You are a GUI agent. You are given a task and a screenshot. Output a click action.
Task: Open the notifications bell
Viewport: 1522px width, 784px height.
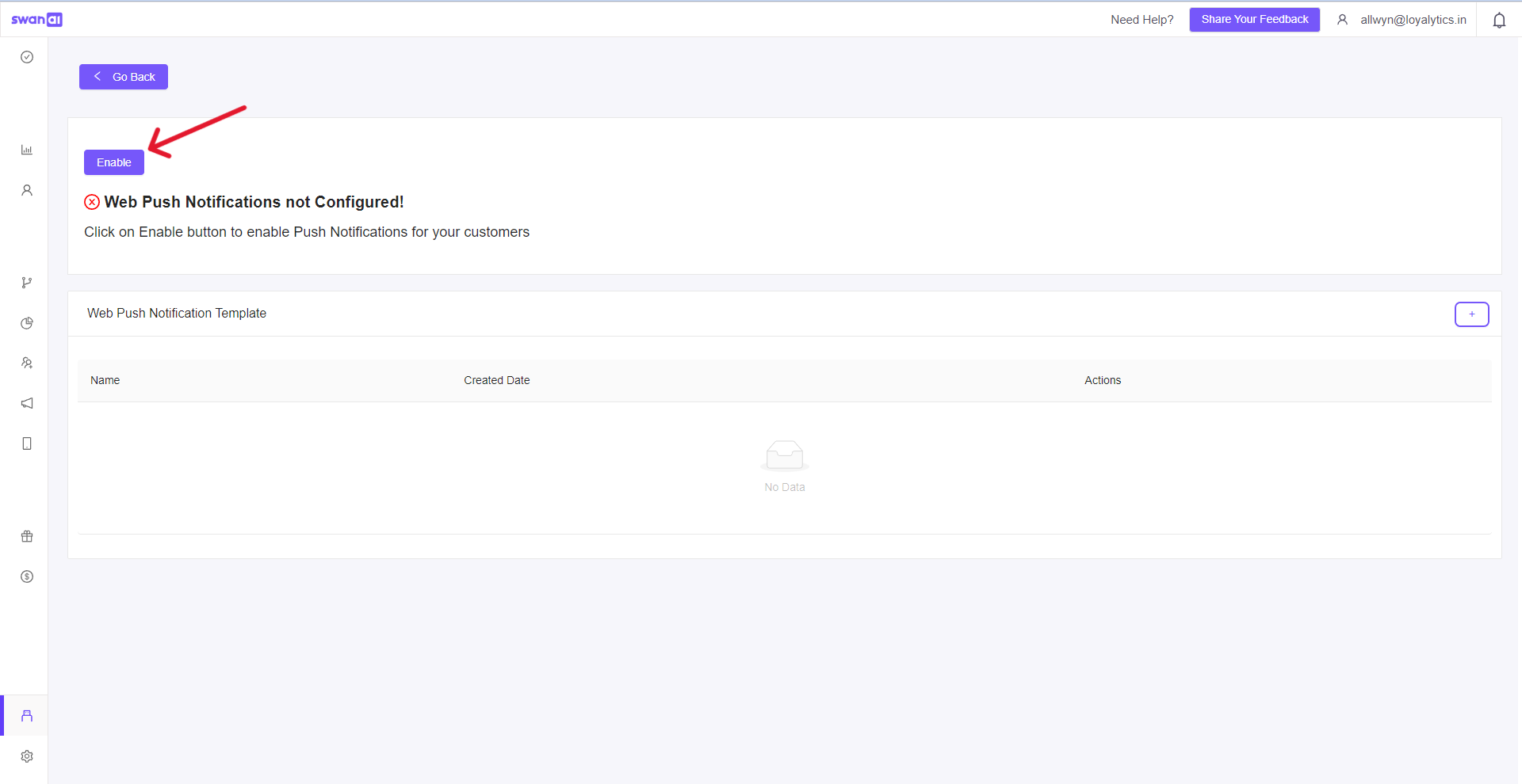[x=1499, y=20]
